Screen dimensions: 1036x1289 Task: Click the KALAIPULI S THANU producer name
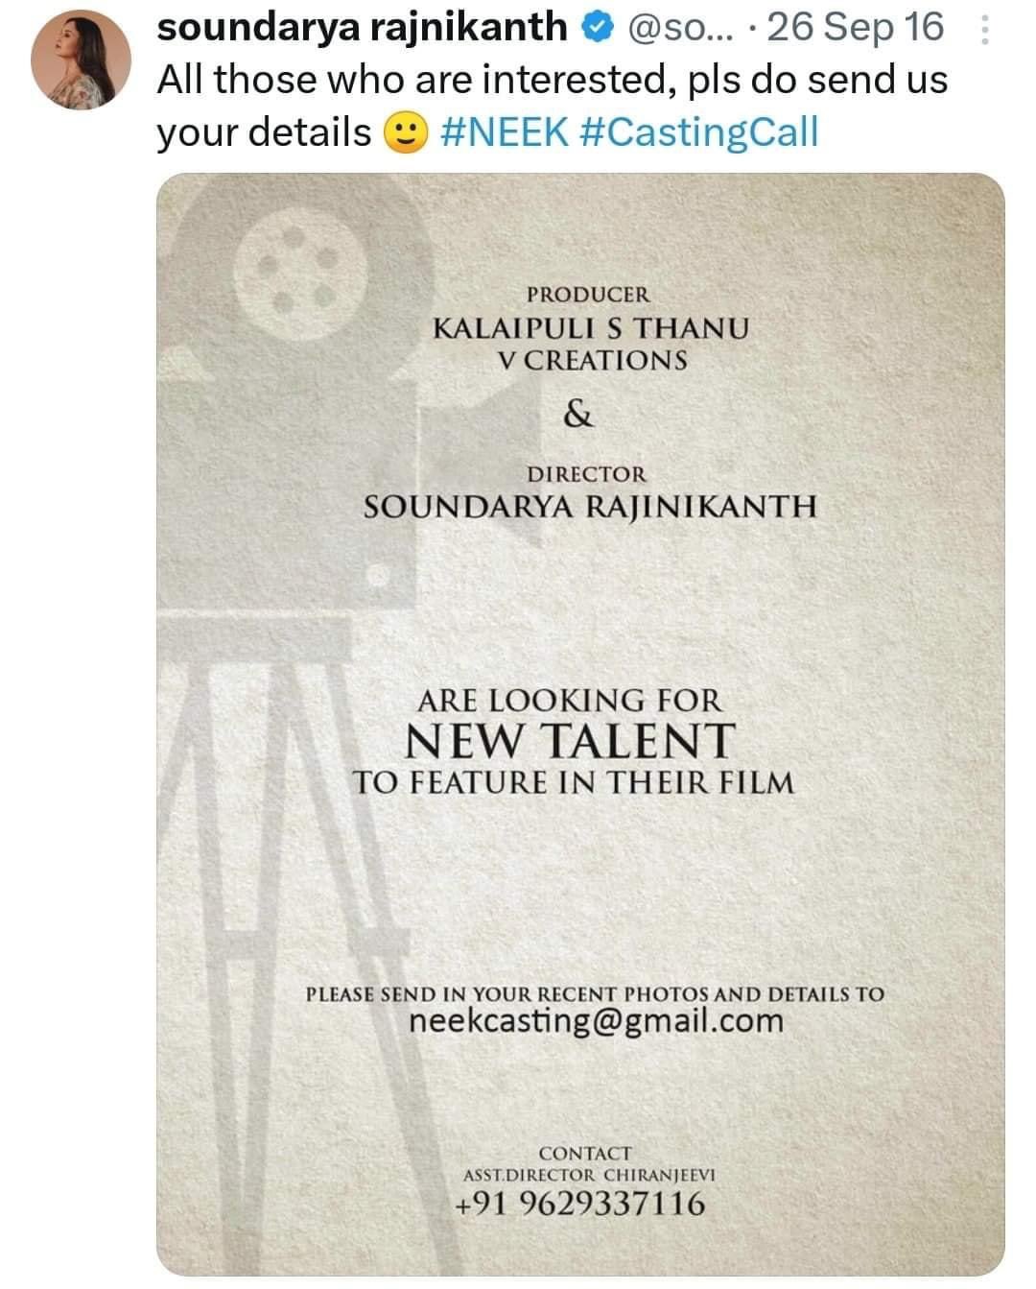[591, 328]
